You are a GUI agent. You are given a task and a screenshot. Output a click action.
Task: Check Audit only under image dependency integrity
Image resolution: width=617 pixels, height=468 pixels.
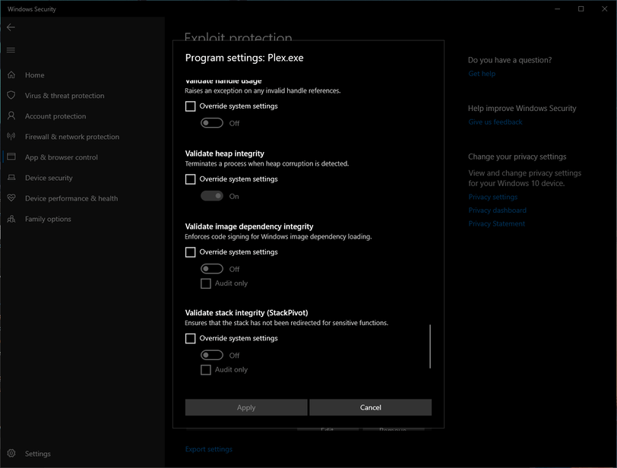pyautogui.click(x=205, y=283)
